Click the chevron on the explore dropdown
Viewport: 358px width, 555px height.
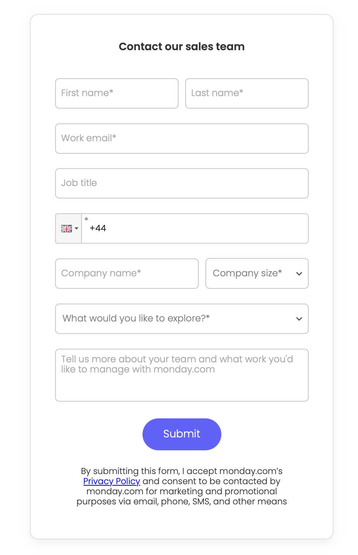[299, 319]
